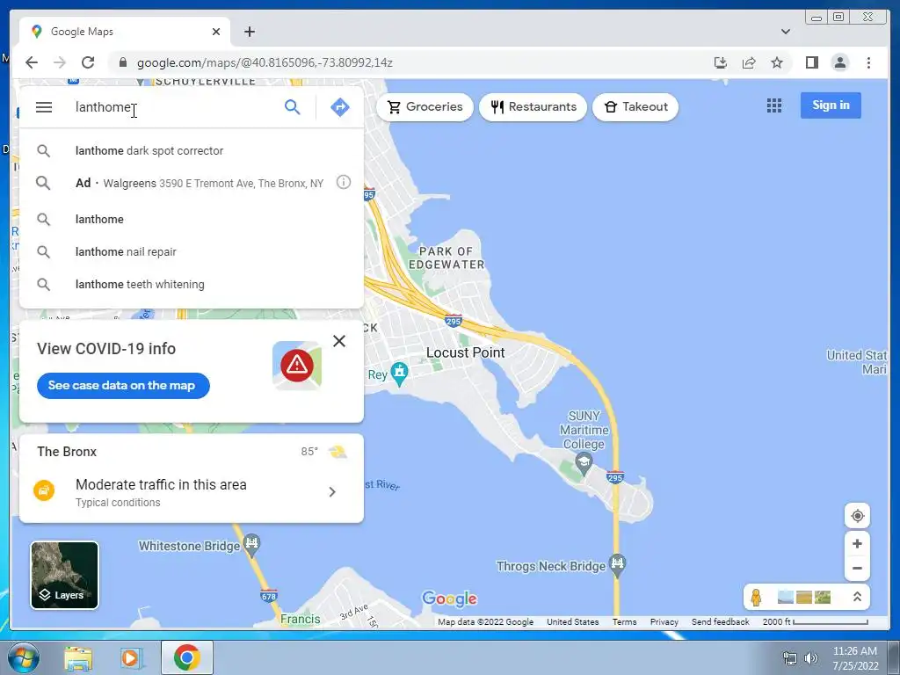Click Send feedback link
This screenshot has height=675, width=900.
721,621
